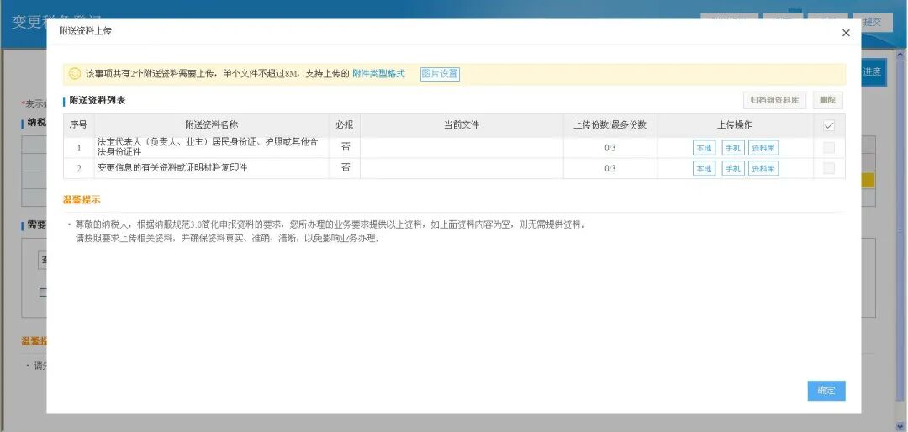Viewport: 908px width, 432px height.
Task: Upload 本地 file for 法定代表人 身份证件 row
Action: pos(705,148)
